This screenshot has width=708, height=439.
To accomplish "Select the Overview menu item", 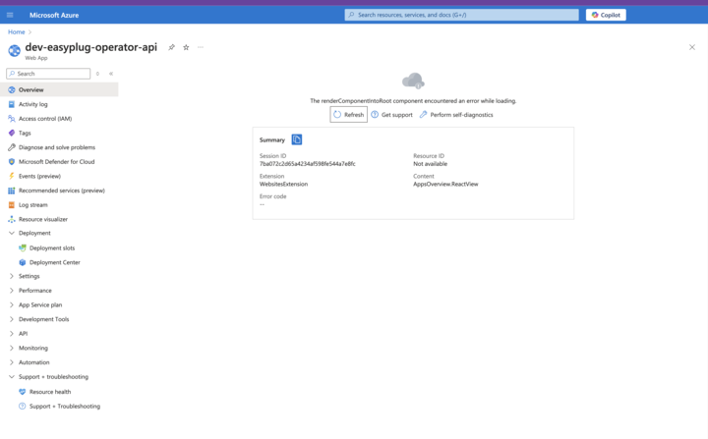I will click(x=59, y=89).
